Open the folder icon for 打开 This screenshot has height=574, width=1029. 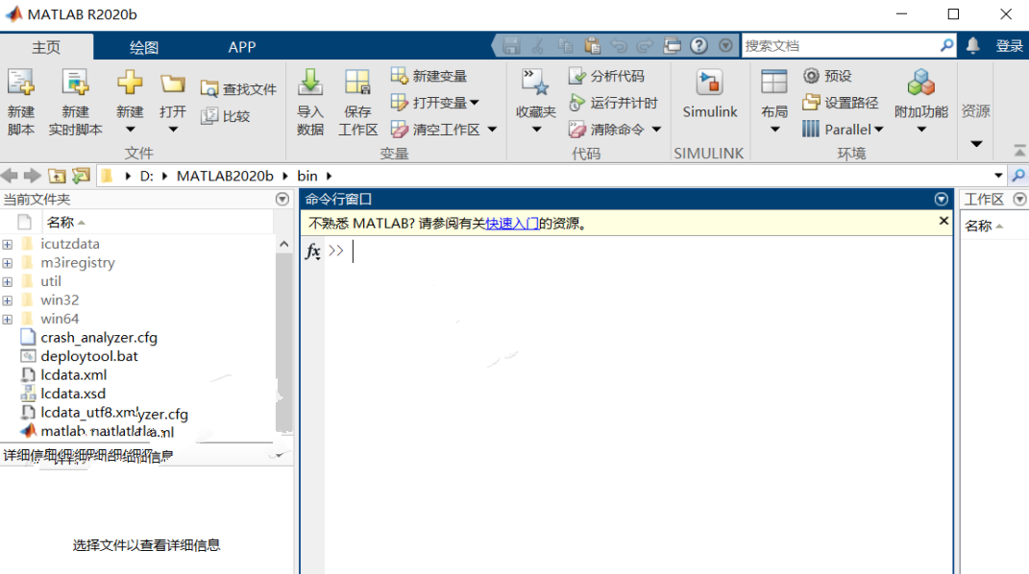click(173, 84)
